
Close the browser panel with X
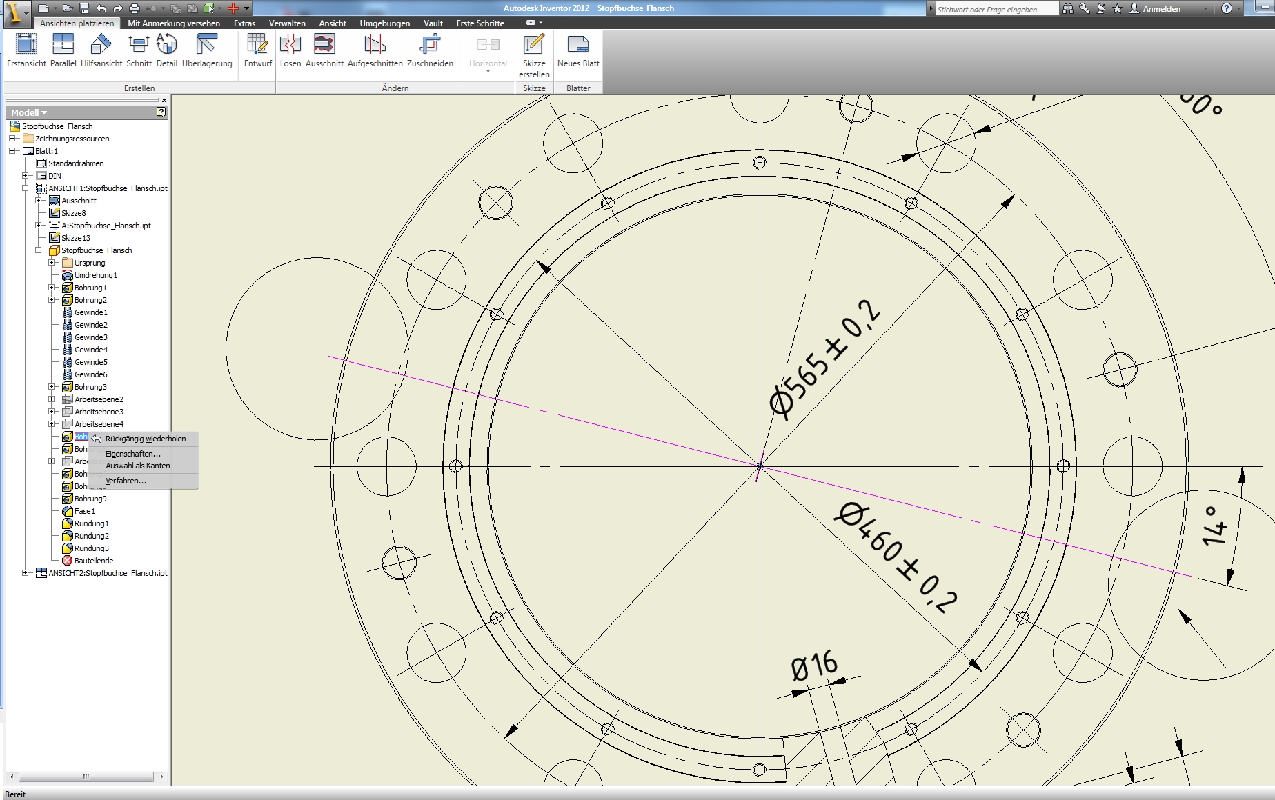tap(164, 100)
